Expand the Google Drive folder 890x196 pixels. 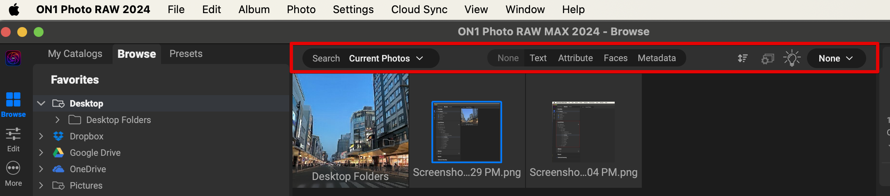click(x=41, y=153)
